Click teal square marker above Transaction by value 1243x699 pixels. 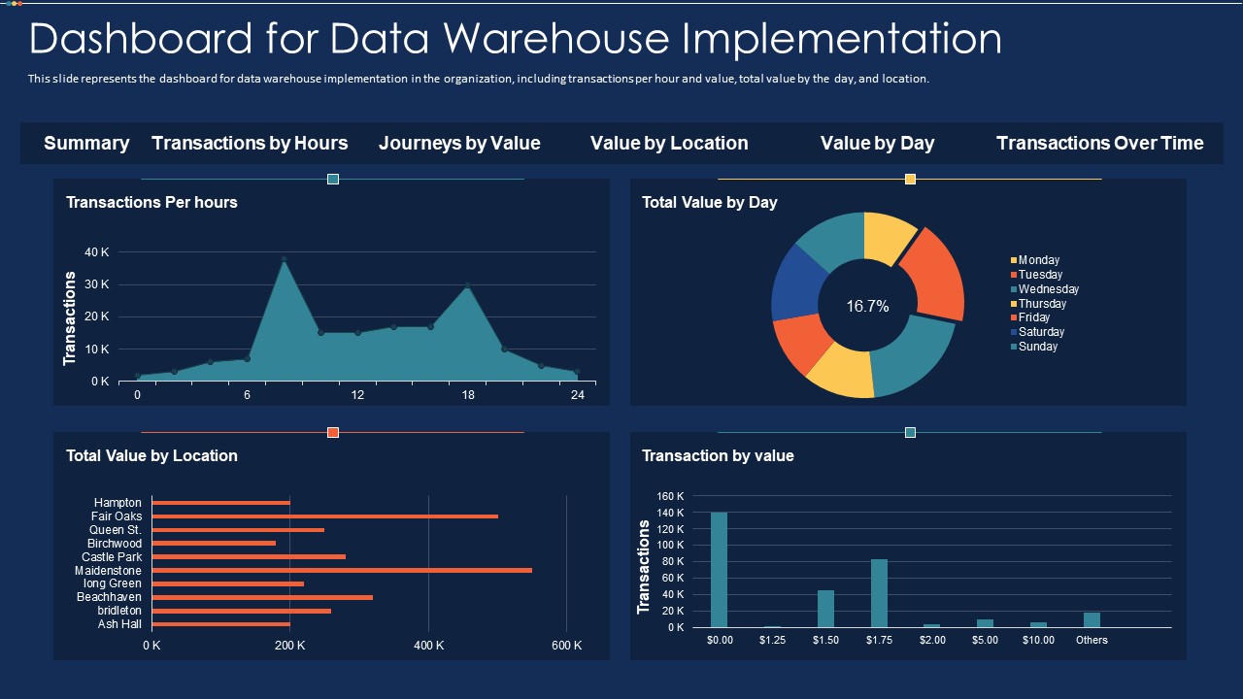tap(910, 432)
